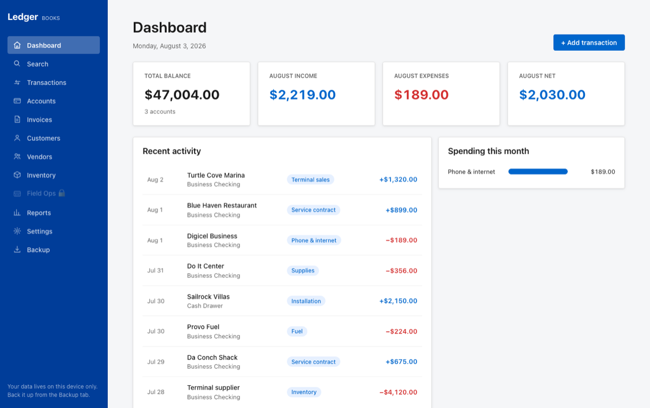Select the Field Ops label
The width and height of the screenshot is (650, 408).
tap(42, 194)
